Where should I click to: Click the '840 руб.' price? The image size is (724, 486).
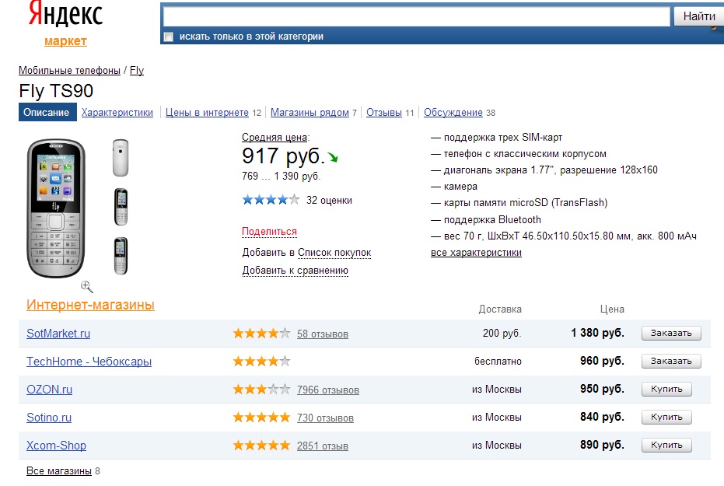click(x=602, y=417)
